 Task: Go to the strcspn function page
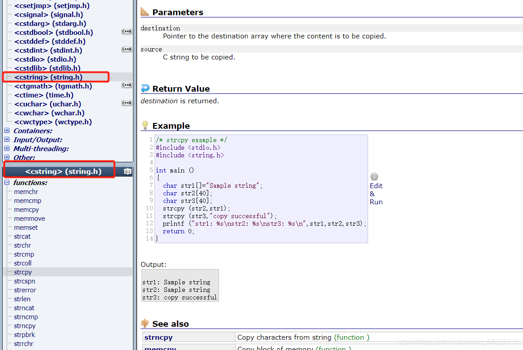(24, 282)
